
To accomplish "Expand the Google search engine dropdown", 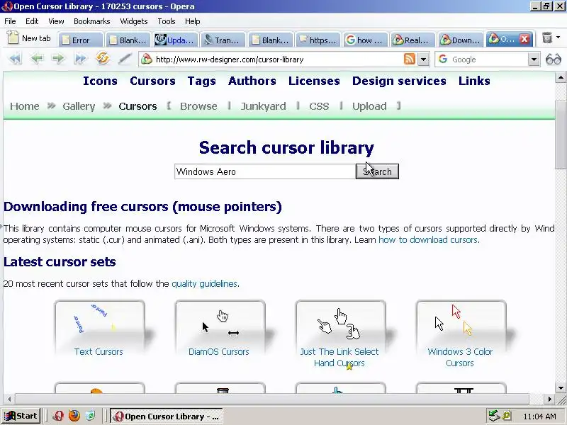I will pyautogui.click(x=534, y=59).
